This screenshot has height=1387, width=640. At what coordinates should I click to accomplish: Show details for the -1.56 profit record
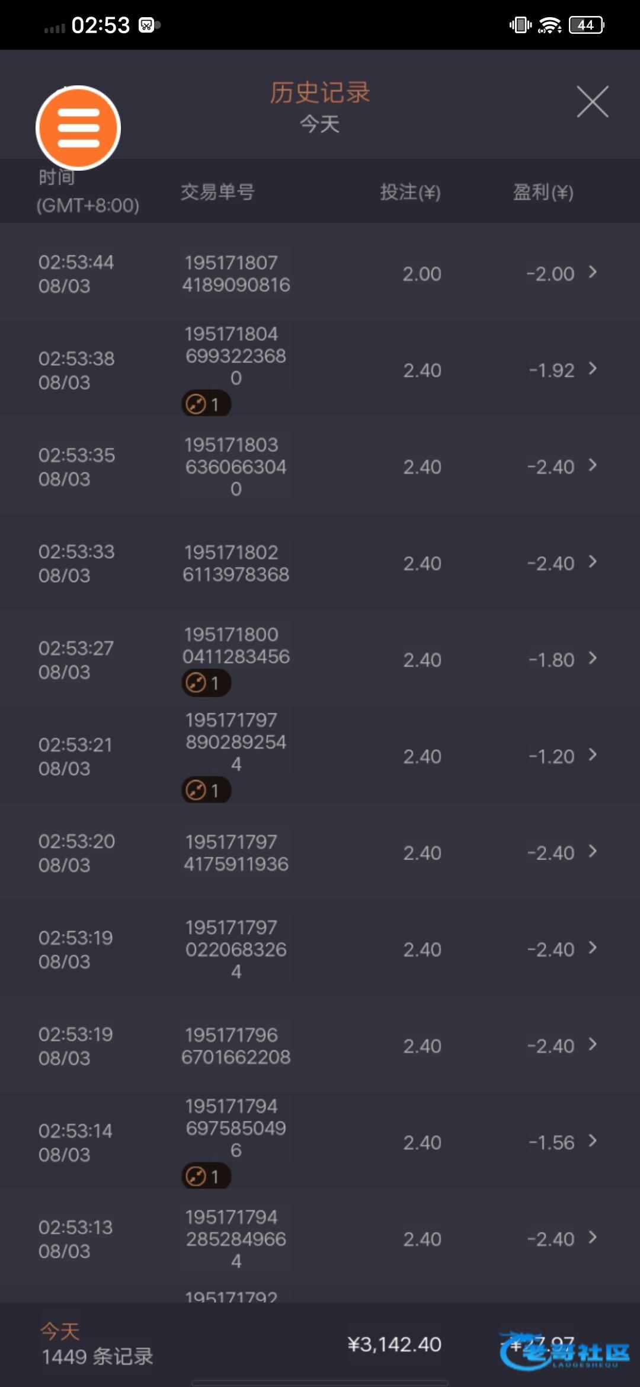click(593, 1141)
